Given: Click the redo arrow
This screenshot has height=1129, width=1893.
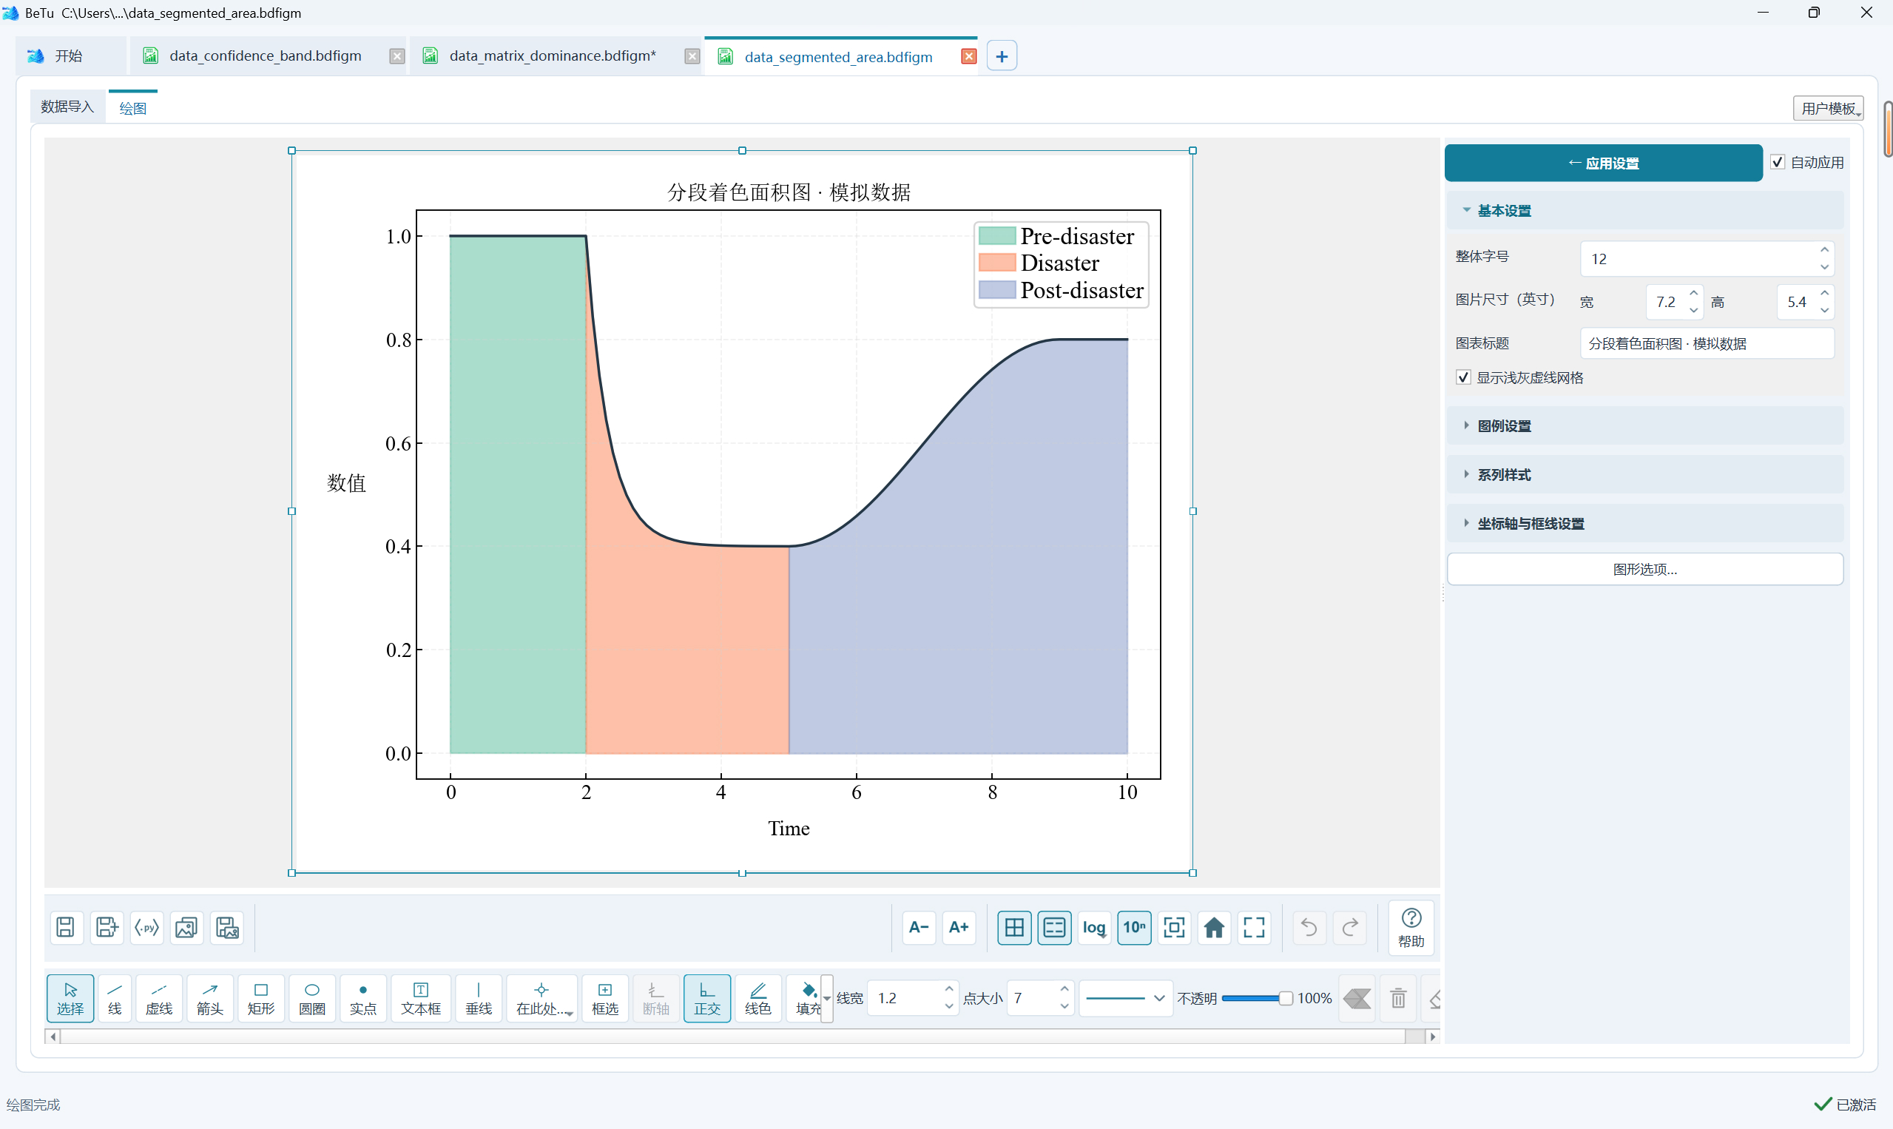Looking at the screenshot, I should coord(1350,928).
